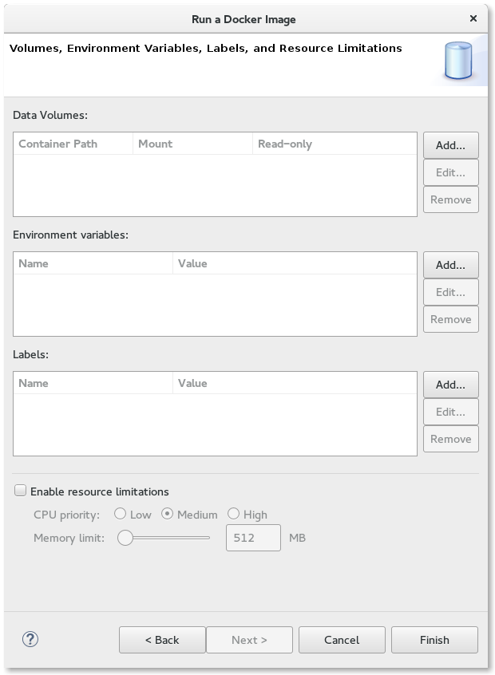Select Low CPU priority
495x675 pixels.
(x=121, y=514)
